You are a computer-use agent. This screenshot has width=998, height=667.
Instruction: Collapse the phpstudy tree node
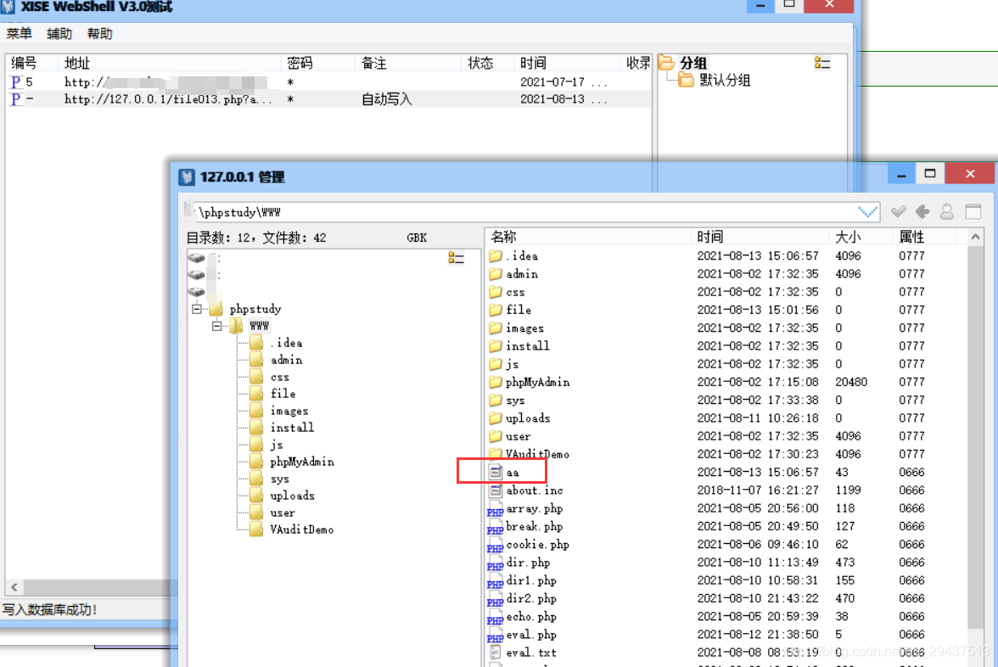pyautogui.click(x=197, y=309)
